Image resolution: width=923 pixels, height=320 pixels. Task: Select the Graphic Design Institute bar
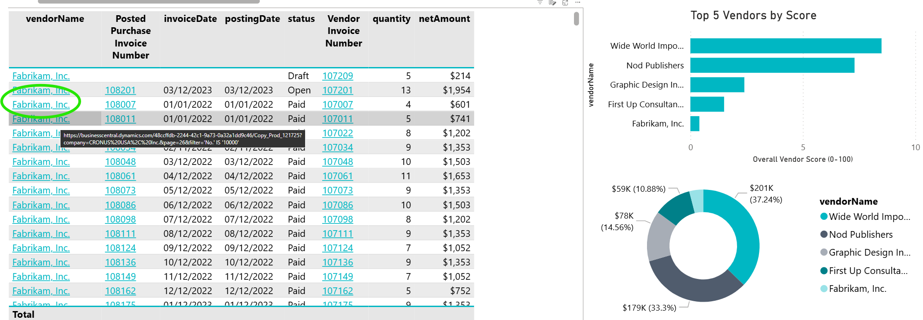pyautogui.click(x=717, y=84)
